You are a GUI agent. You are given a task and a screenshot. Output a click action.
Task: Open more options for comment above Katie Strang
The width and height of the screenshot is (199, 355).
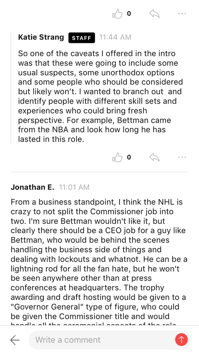(x=182, y=13)
